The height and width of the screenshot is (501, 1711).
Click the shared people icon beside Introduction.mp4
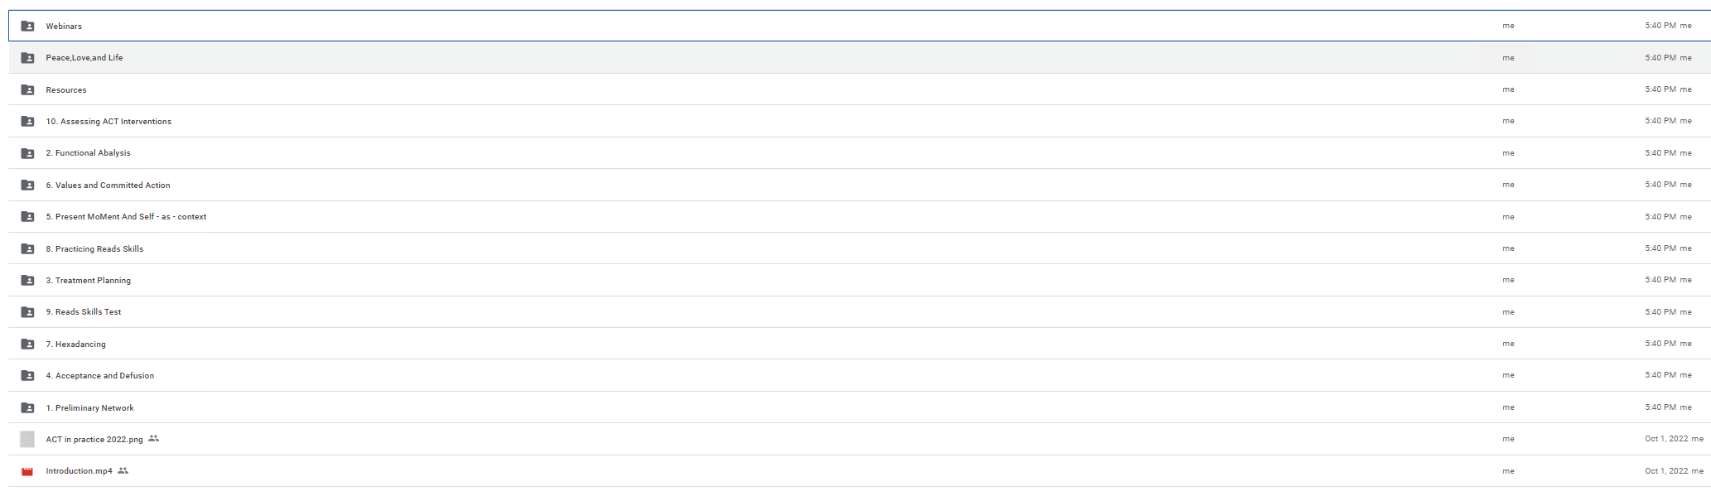pos(123,470)
